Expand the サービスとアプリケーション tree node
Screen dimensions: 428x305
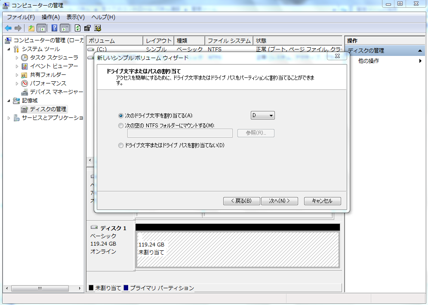pos(9,118)
